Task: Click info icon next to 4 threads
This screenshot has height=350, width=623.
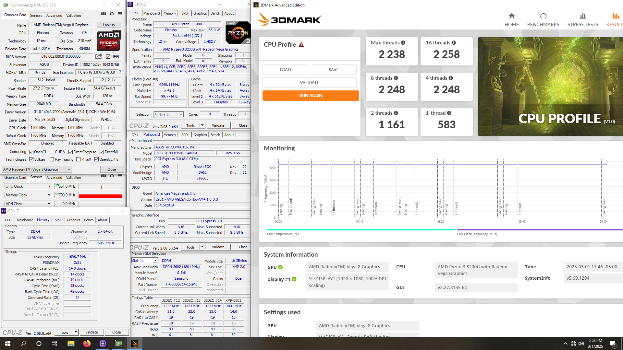Action: pos(451,78)
